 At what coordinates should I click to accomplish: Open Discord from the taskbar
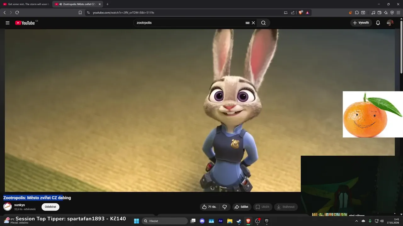(x=202, y=221)
